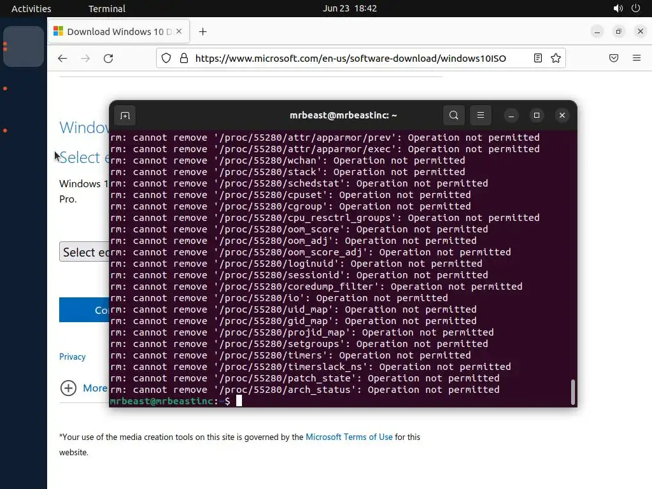Close the Firefox window
The height and width of the screenshot is (489, 652).
pyautogui.click(x=641, y=32)
